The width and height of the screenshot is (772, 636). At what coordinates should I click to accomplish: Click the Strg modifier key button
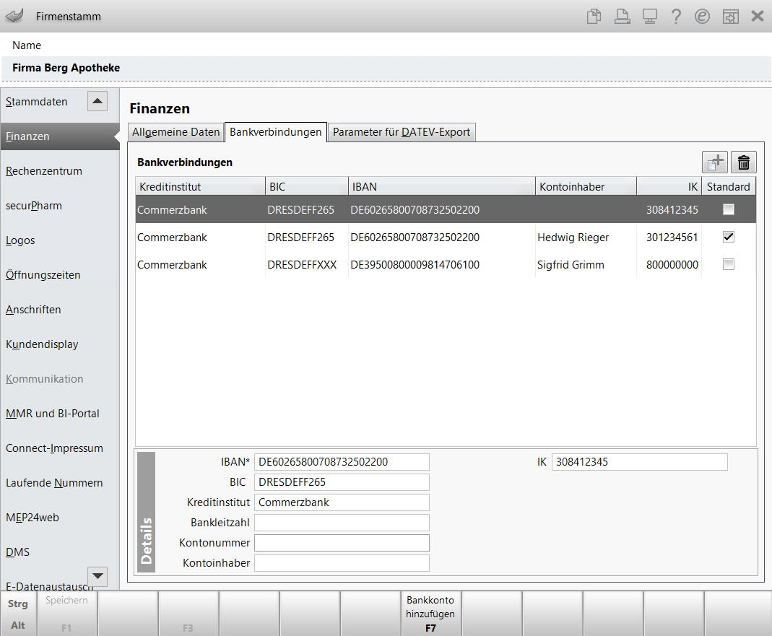(x=18, y=604)
